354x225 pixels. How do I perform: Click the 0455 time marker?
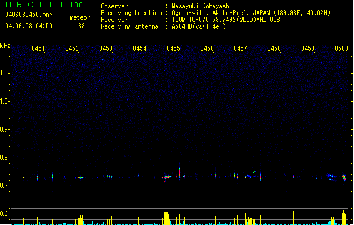173,48
